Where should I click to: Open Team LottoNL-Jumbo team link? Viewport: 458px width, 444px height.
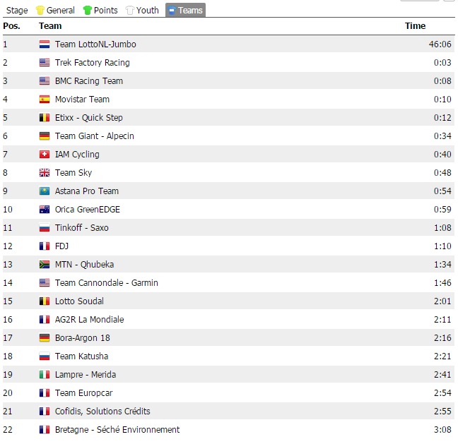95,44
